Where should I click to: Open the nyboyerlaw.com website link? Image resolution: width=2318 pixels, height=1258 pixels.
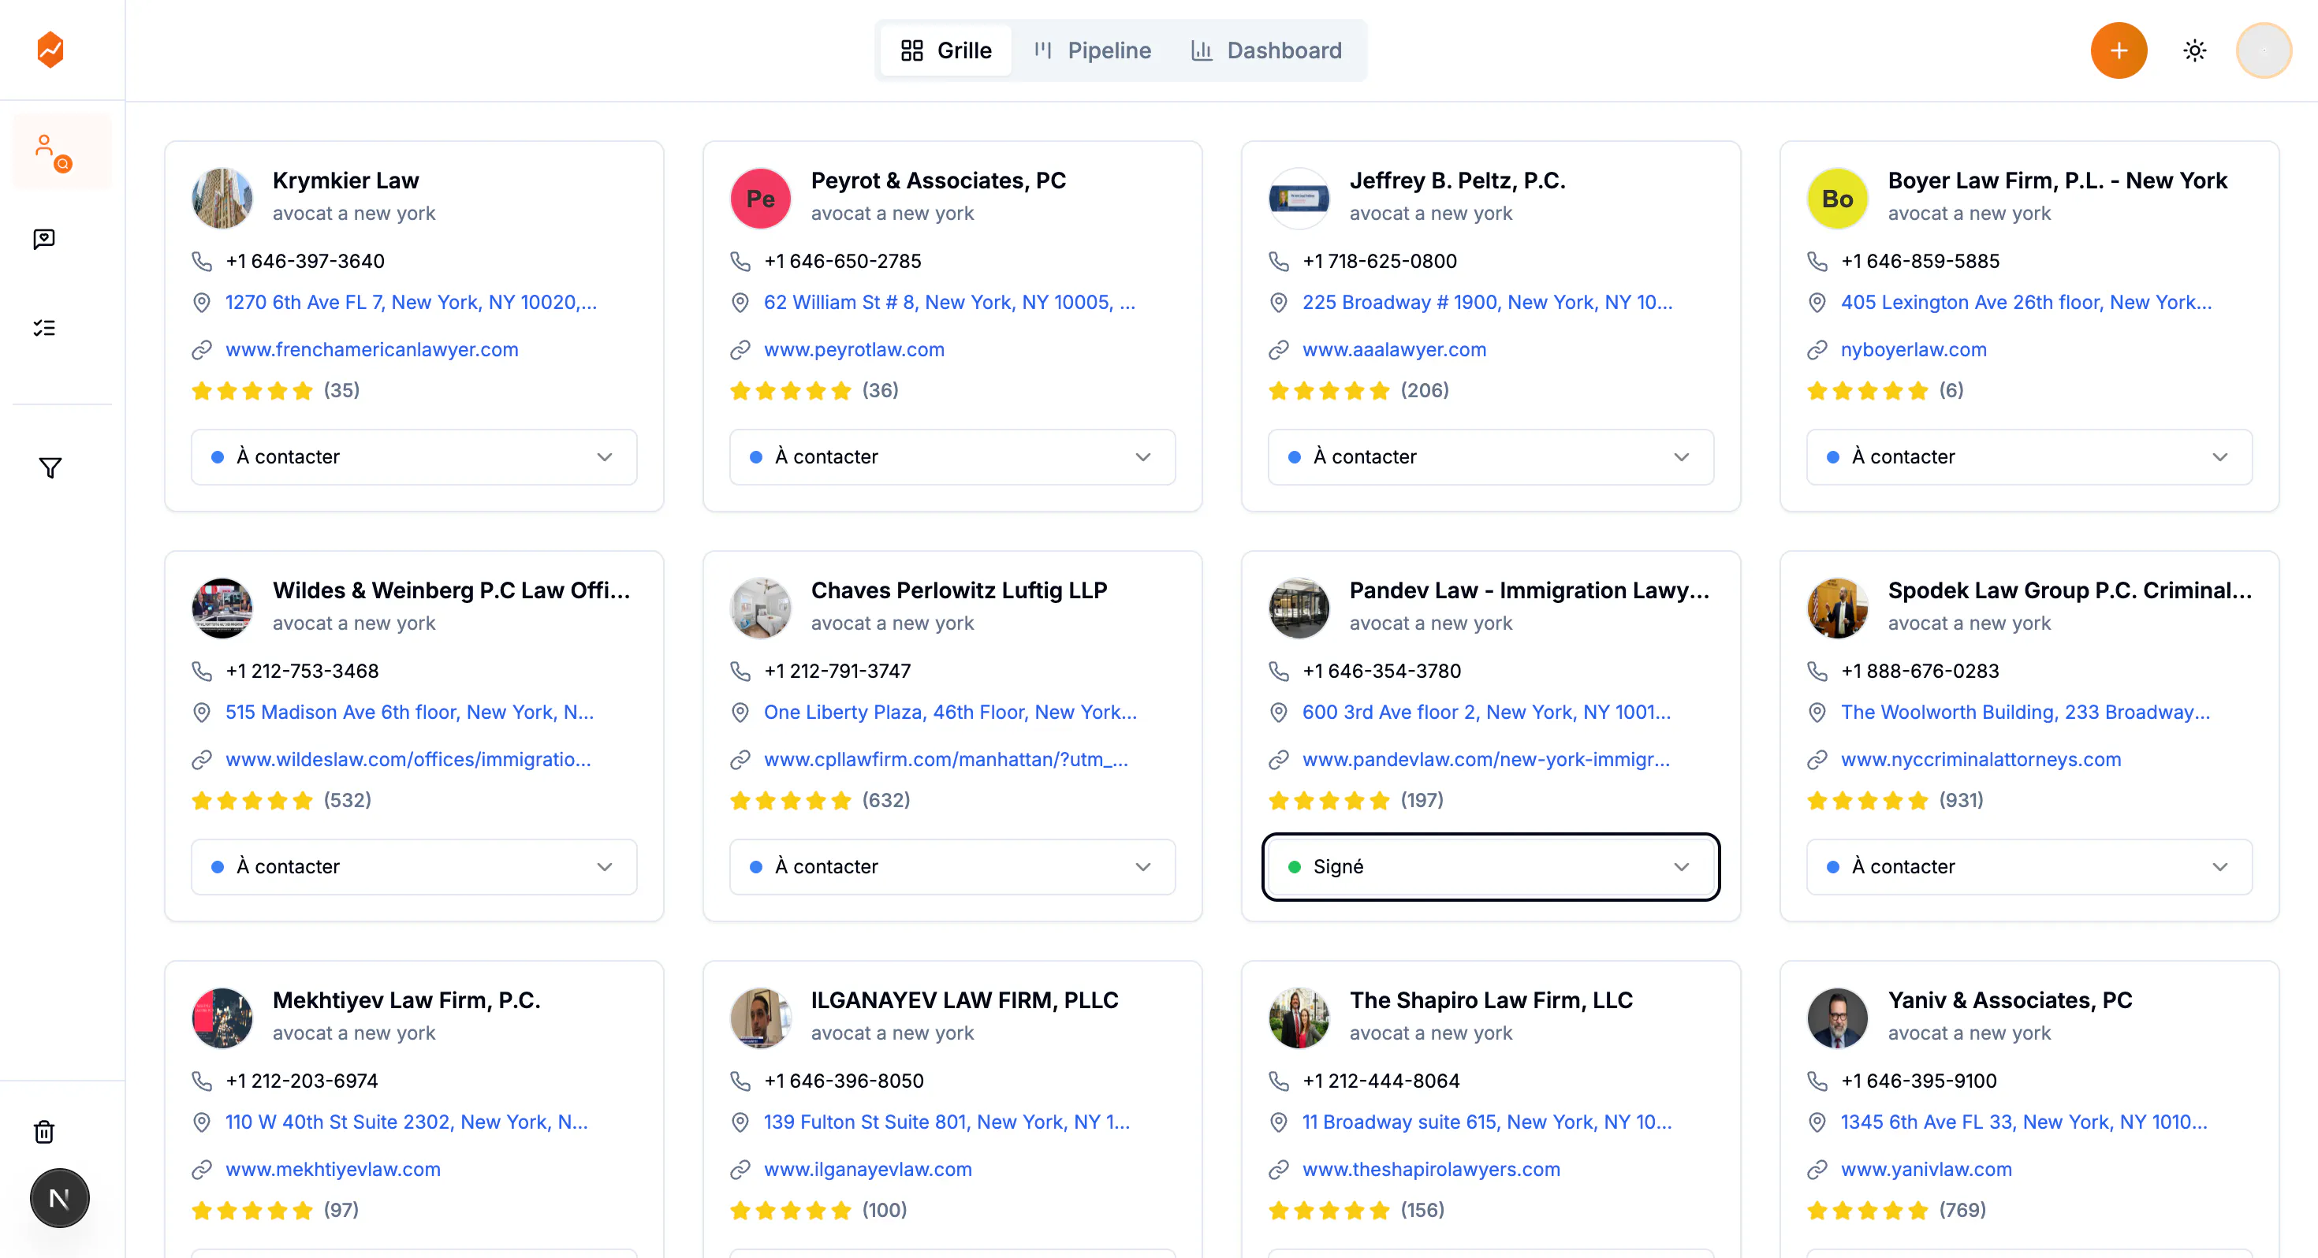[1913, 350]
